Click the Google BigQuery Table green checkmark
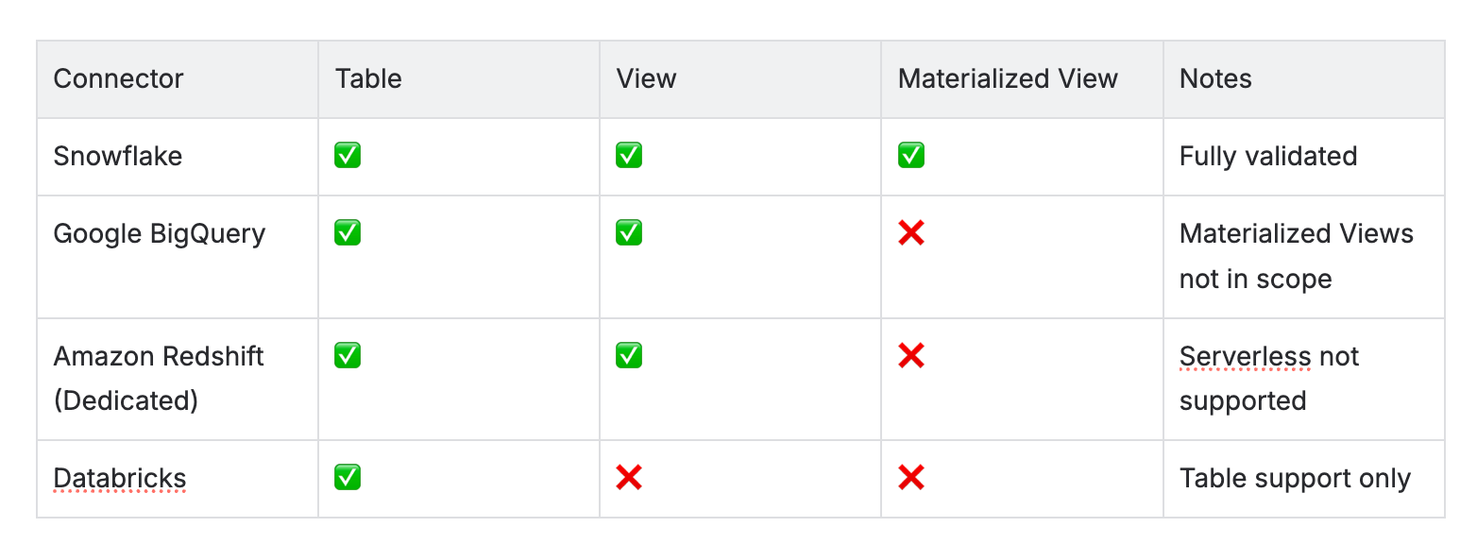The image size is (1477, 544). (348, 233)
